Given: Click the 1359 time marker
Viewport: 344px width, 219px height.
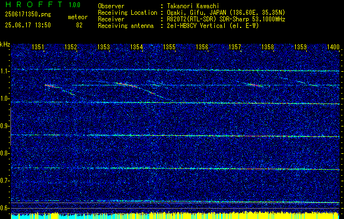Looking at the screenshot, I should (300, 47).
